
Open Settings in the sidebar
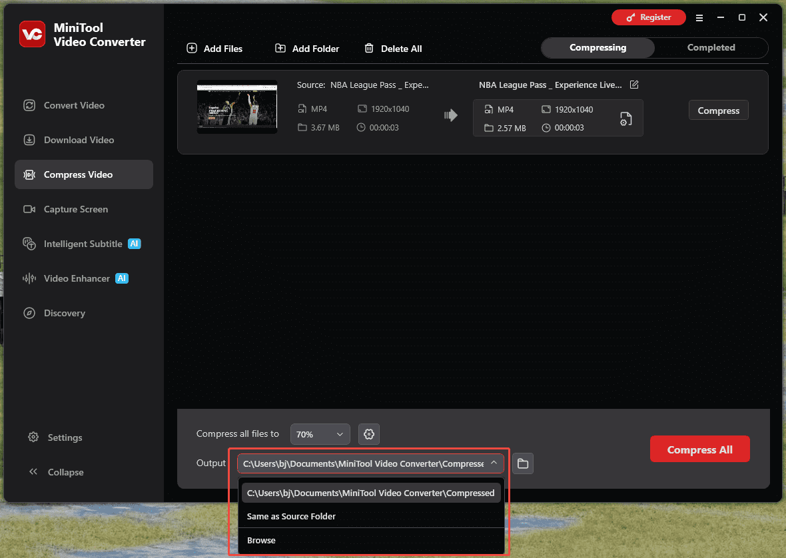tap(55, 437)
